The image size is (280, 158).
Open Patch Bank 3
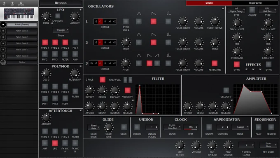pyautogui.click(x=22, y=50)
